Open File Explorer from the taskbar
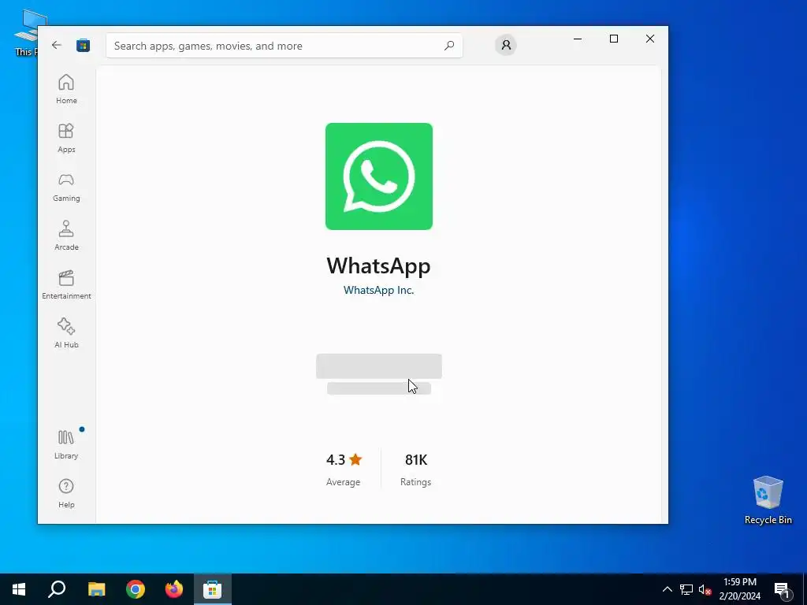807x605 pixels. click(x=96, y=589)
